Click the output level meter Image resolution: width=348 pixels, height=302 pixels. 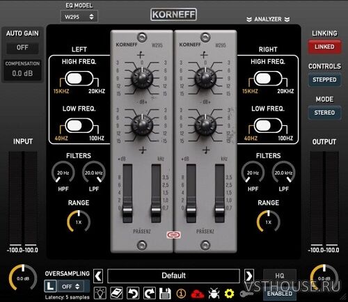[x=324, y=198]
